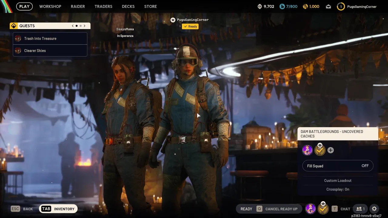Go to the previous quest page arrow
The height and width of the screenshot is (218, 388).
click(x=73, y=26)
